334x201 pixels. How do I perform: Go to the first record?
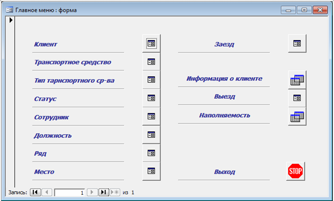point(35,192)
